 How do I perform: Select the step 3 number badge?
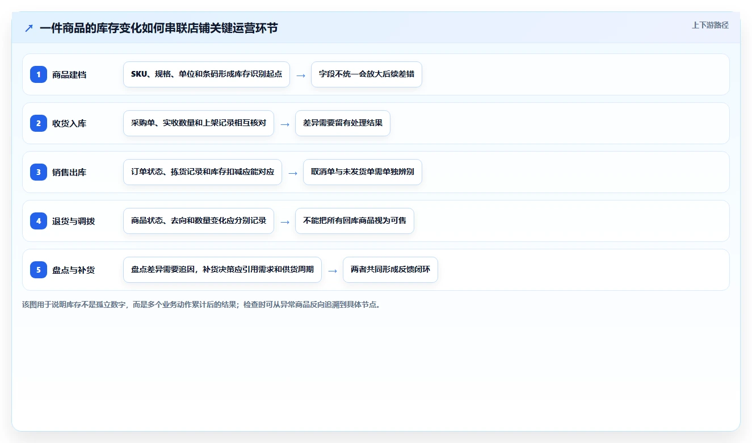39,172
